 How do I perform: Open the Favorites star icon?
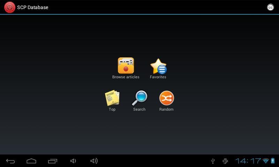click(x=158, y=66)
